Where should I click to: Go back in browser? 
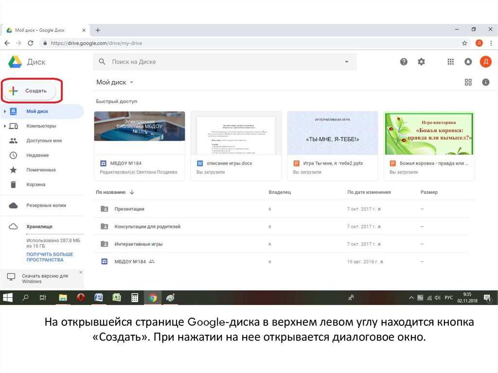[7, 43]
